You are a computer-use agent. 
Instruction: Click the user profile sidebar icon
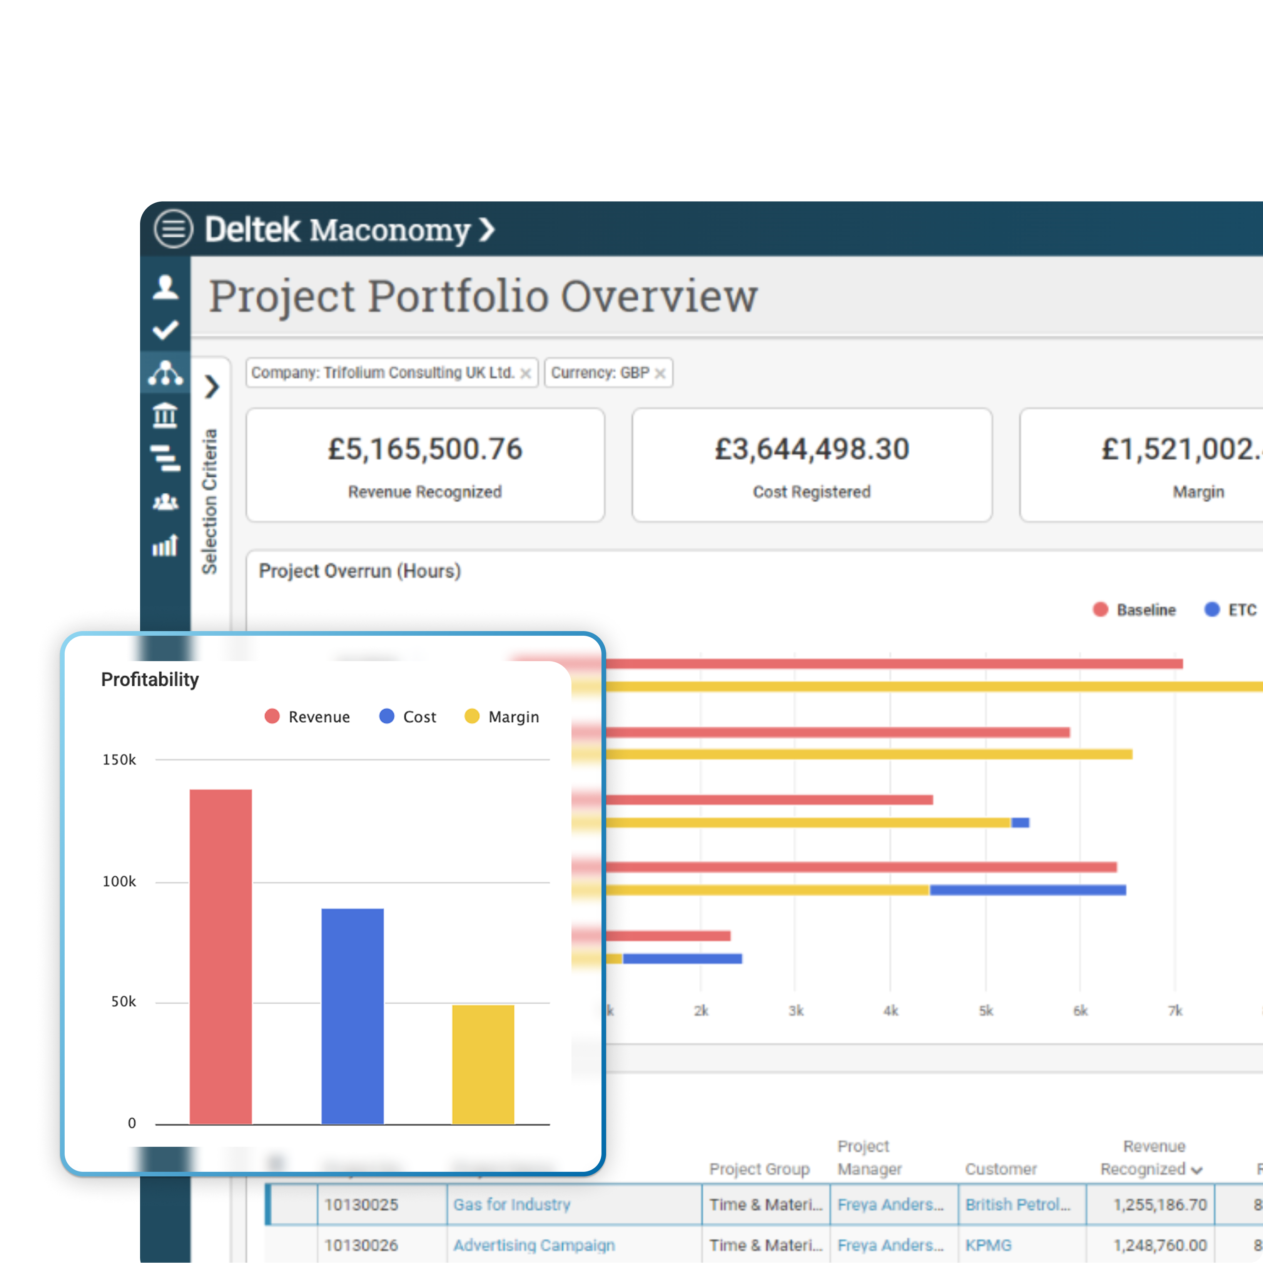165,287
